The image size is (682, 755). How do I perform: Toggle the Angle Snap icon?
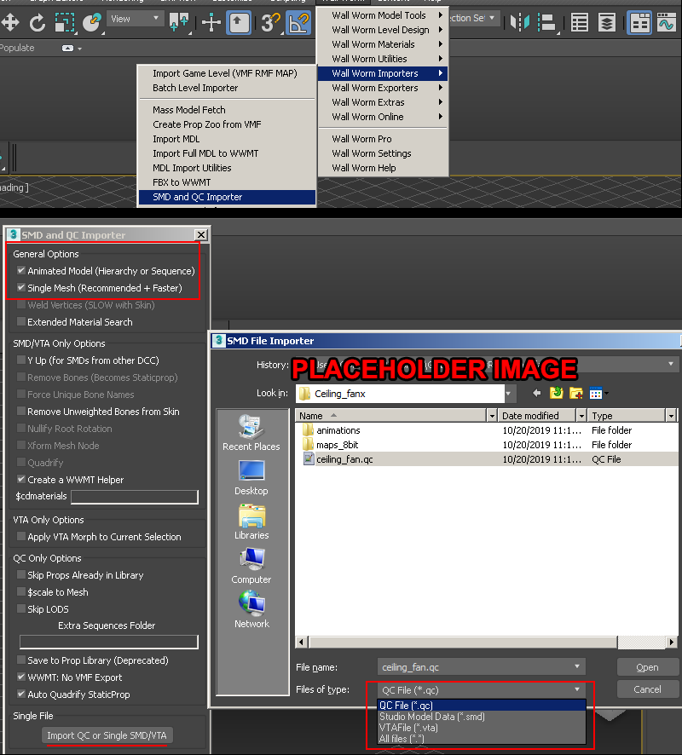(x=298, y=23)
